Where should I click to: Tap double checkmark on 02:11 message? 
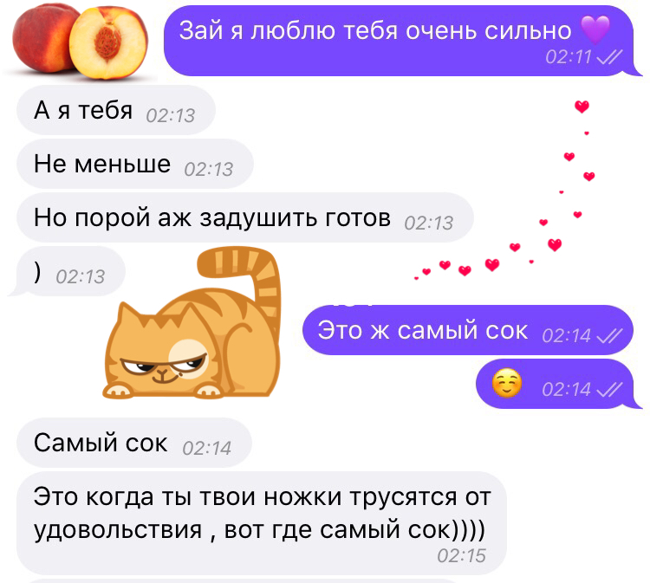(x=609, y=57)
